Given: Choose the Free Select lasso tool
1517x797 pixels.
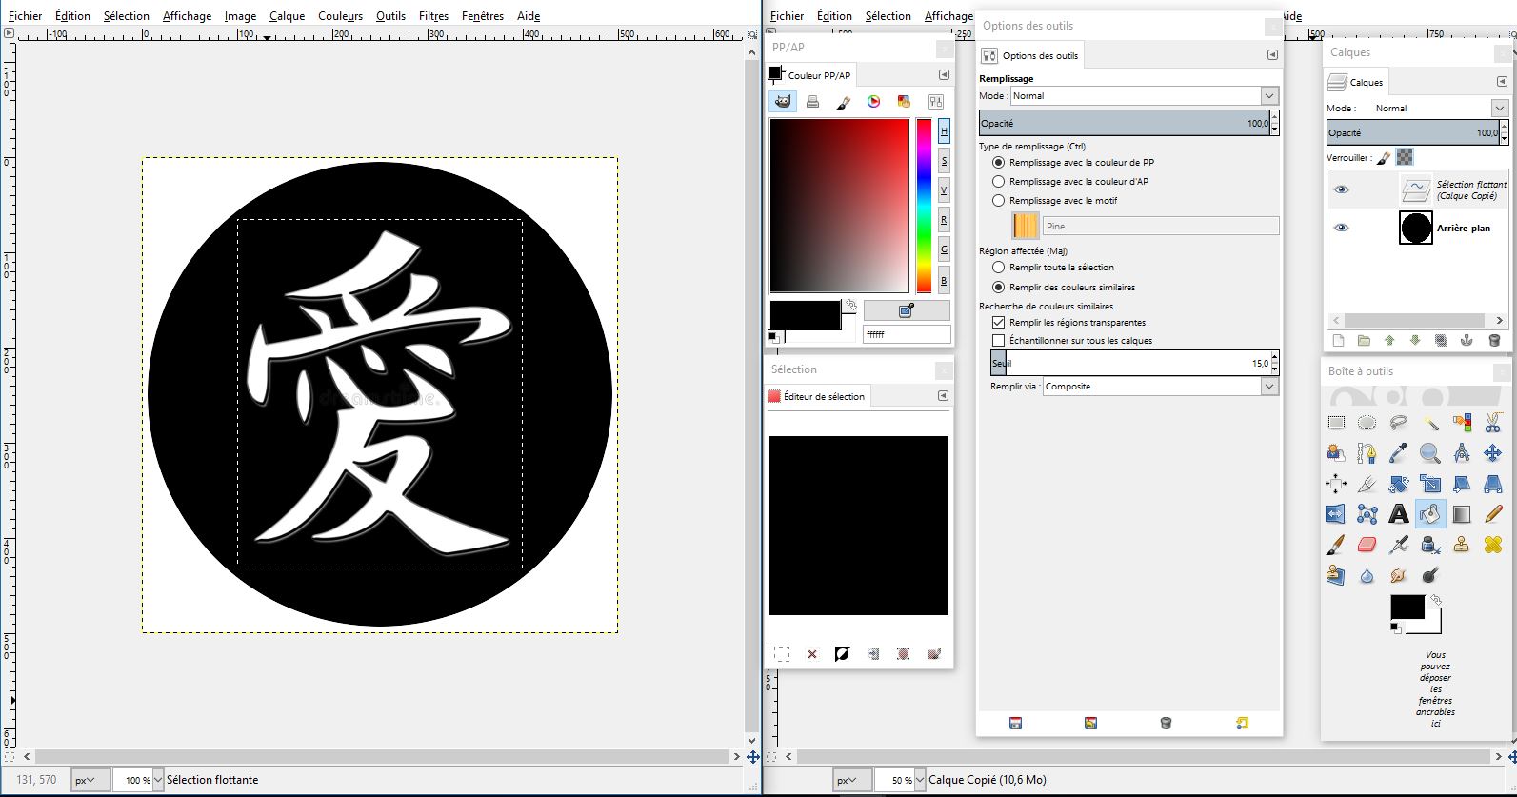Looking at the screenshot, I should (1399, 423).
